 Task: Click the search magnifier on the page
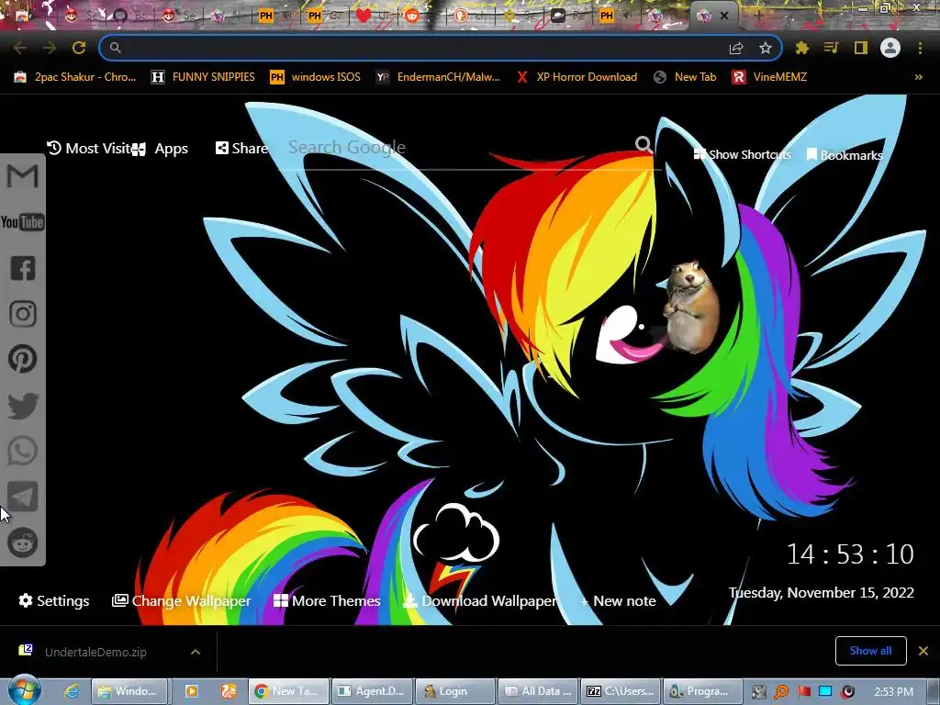643,144
